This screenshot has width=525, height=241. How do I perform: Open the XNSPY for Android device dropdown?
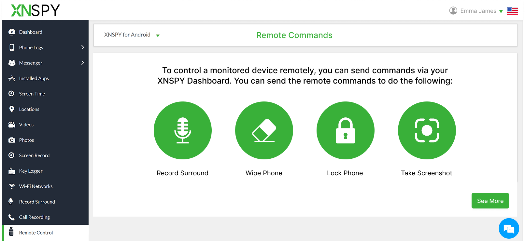coord(132,35)
